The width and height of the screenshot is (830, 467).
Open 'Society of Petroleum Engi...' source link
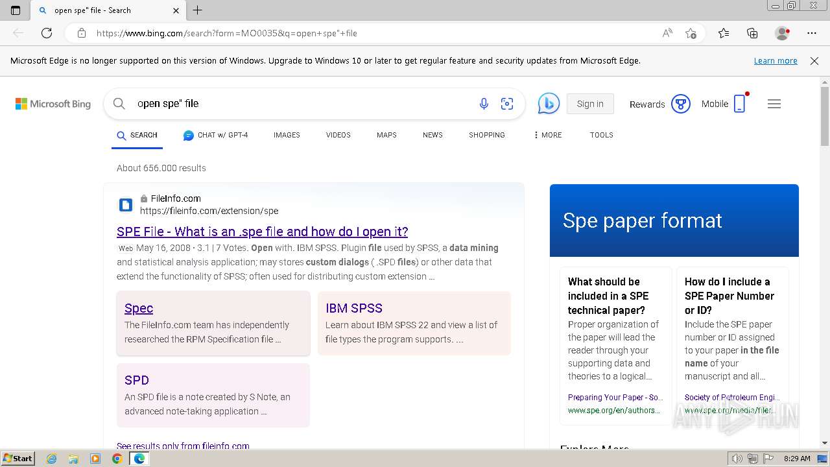(731, 398)
